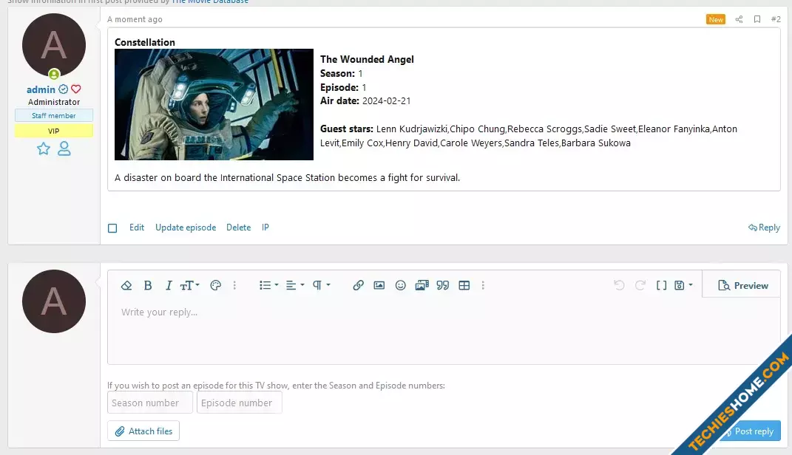Click the verified checkmark badge beside admin
This screenshot has height=455, width=792.
tap(63, 89)
